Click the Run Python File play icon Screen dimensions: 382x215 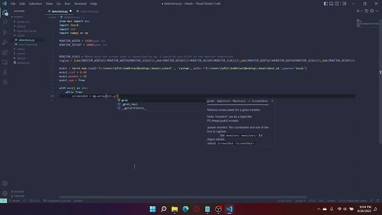coord(358,11)
